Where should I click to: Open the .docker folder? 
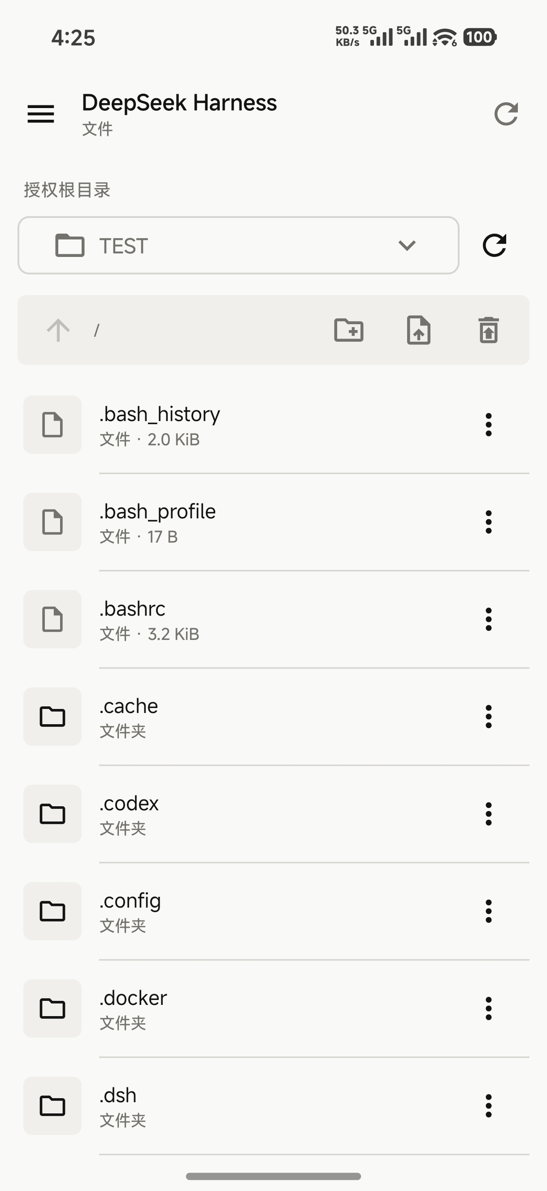point(273,1008)
